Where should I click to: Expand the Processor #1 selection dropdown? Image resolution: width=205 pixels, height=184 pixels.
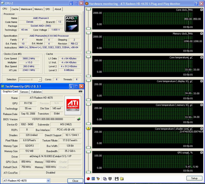40,80
